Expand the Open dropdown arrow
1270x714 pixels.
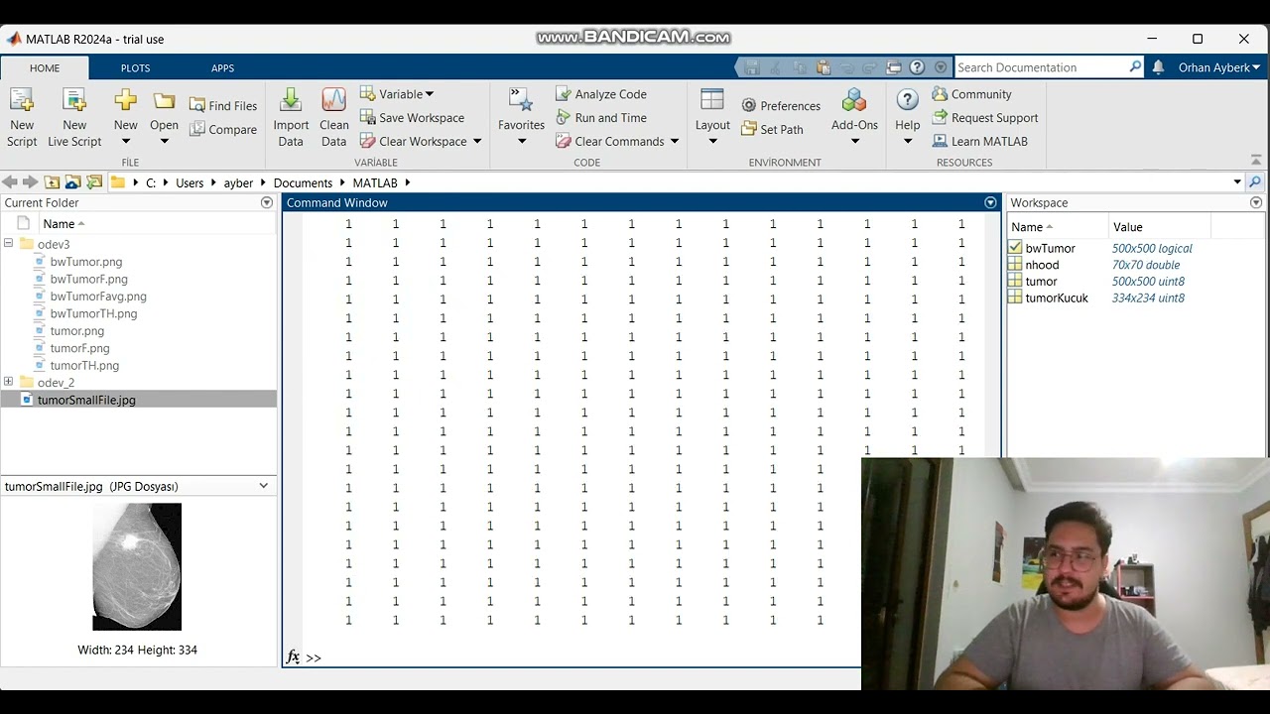point(164,142)
